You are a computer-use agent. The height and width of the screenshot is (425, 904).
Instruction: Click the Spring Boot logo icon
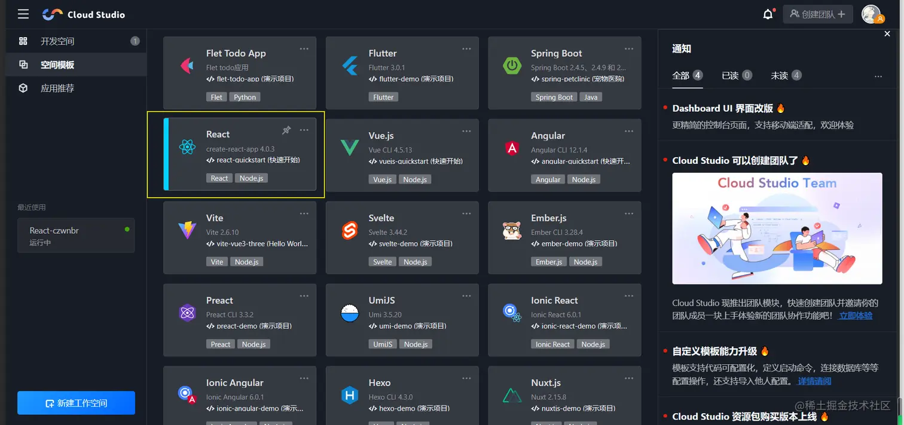[512, 65]
